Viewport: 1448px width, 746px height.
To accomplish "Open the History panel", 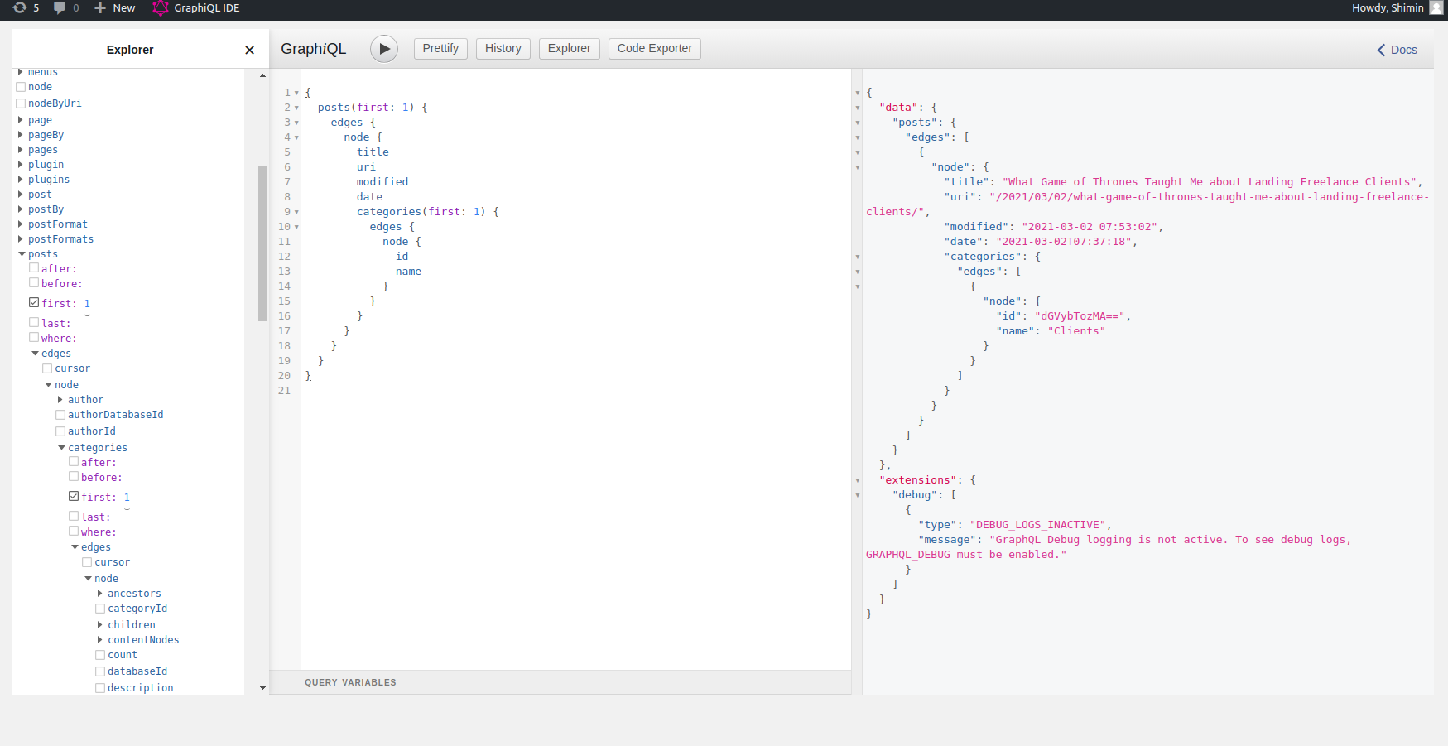I will pos(503,48).
